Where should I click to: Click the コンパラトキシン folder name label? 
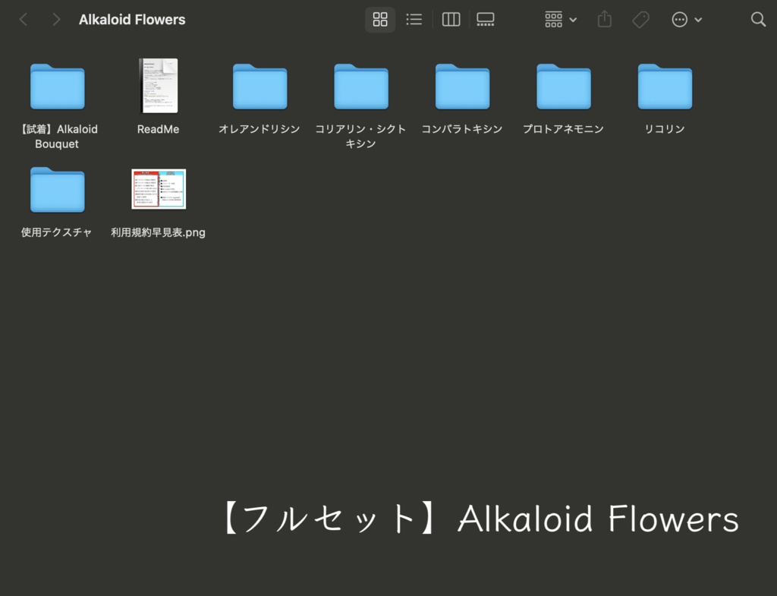click(x=462, y=129)
